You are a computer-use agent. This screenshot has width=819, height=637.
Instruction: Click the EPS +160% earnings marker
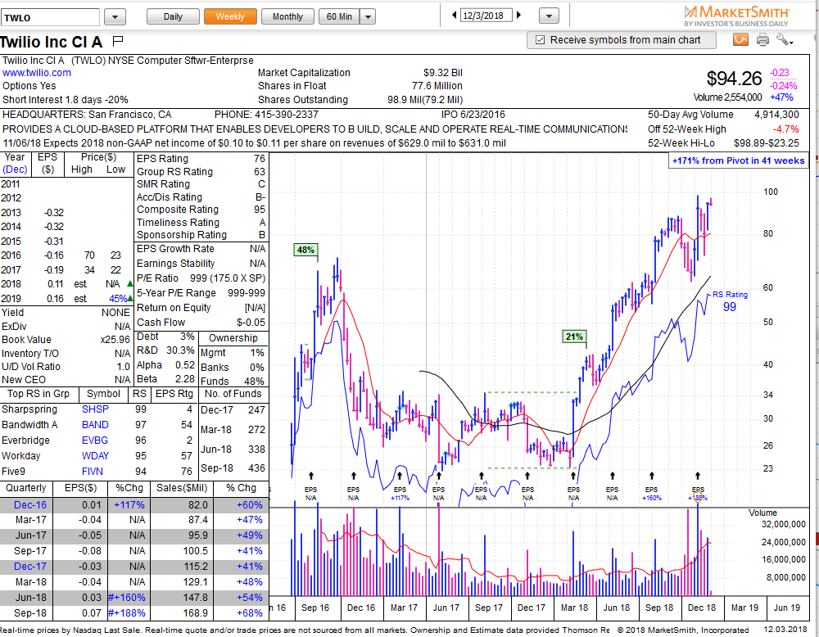[651, 494]
